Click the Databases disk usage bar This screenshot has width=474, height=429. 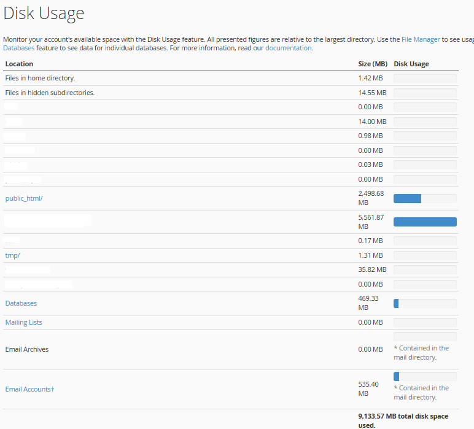425,303
